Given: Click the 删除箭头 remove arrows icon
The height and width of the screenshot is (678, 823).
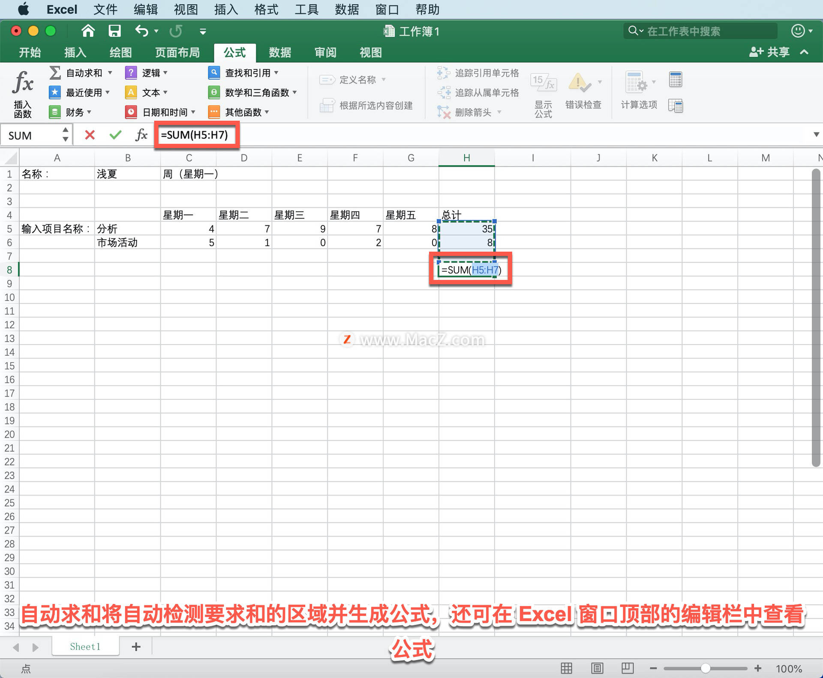Looking at the screenshot, I should tap(445, 112).
